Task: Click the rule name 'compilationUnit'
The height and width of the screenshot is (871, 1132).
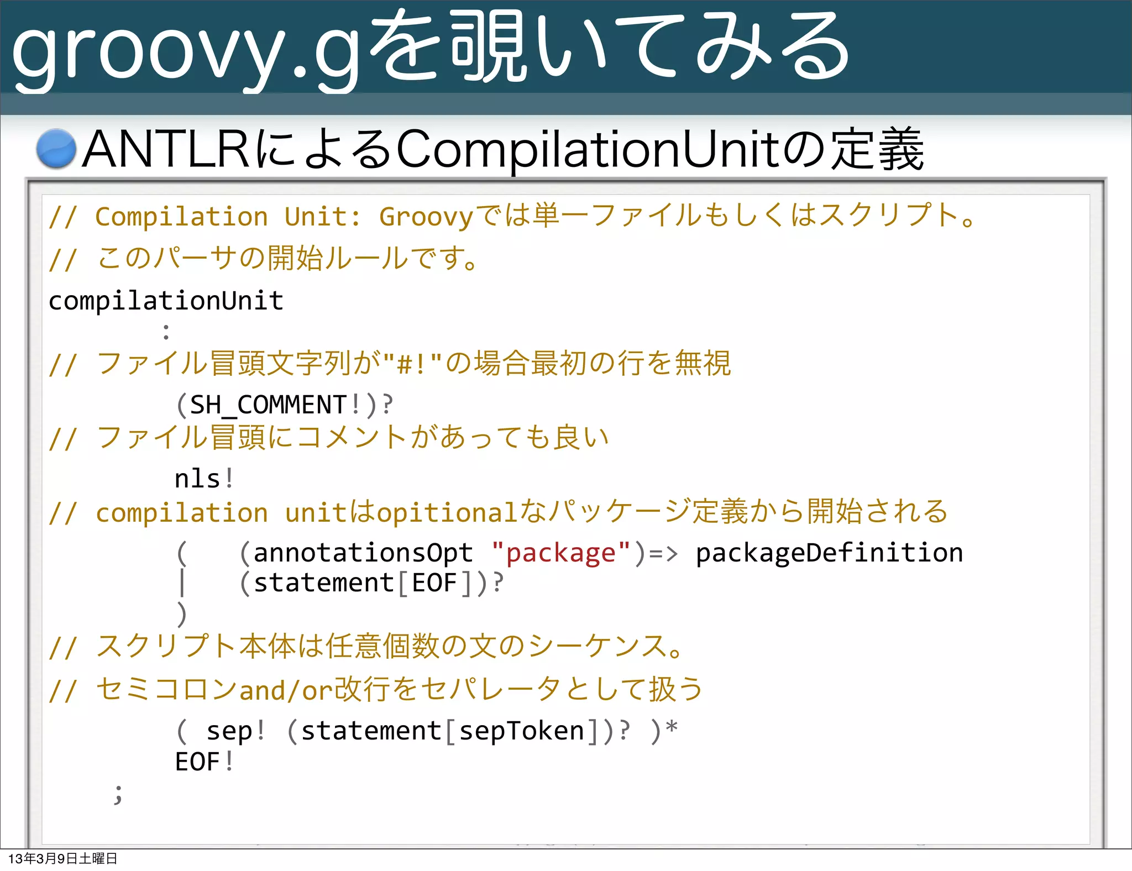Action: (x=166, y=301)
